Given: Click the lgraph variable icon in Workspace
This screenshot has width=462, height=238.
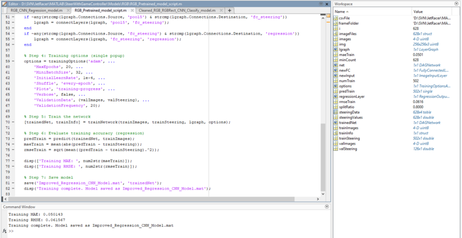Looking at the screenshot, I should click(x=337, y=50).
